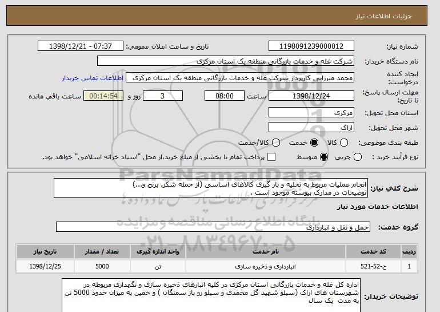Open the اطلاعات تماس خریدار link
The height and width of the screenshot is (312, 440).
93,78
